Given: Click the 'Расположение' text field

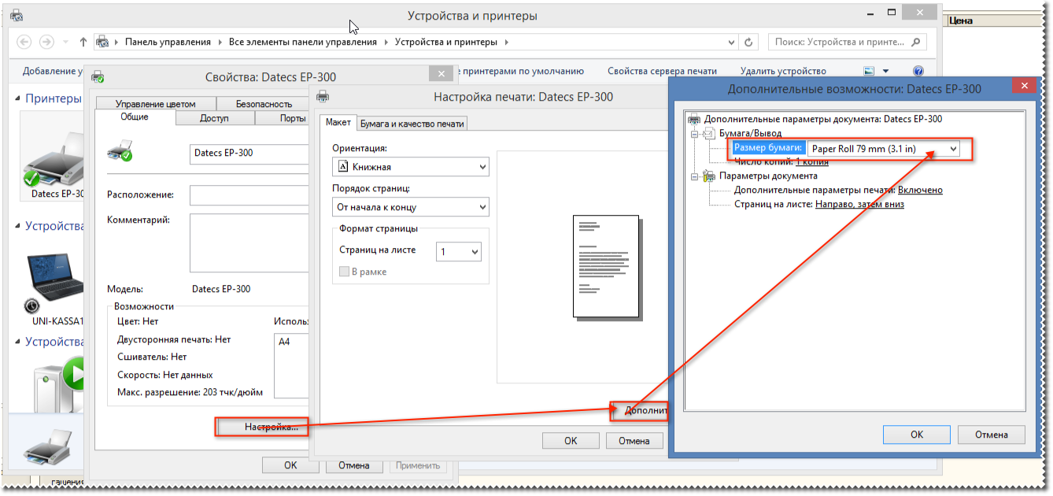Looking at the screenshot, I should tap(250, 194).
